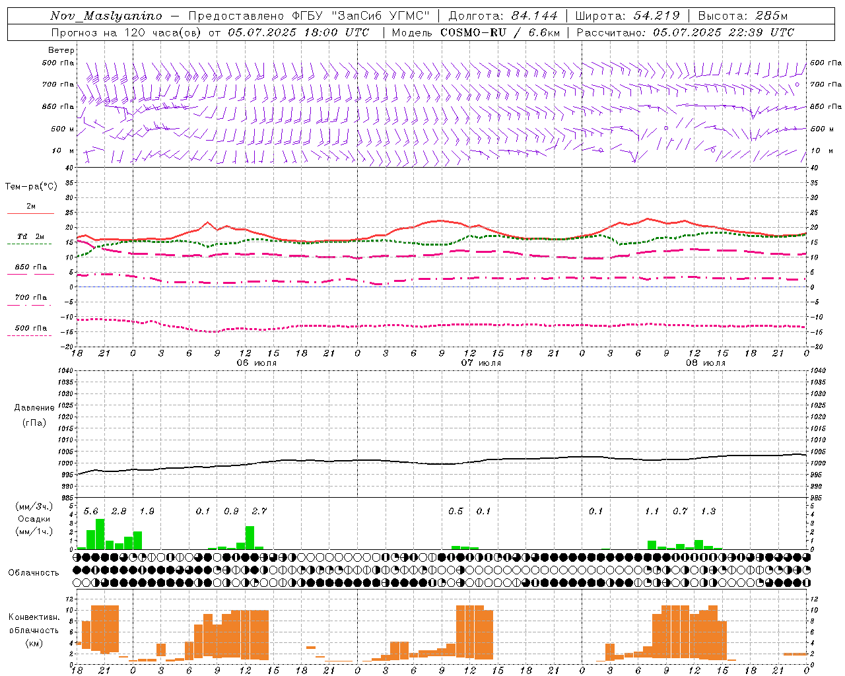Click the 1.3 precipitation total
The image size is (845, 676).
pyautogui.click(x=708, y=512)
